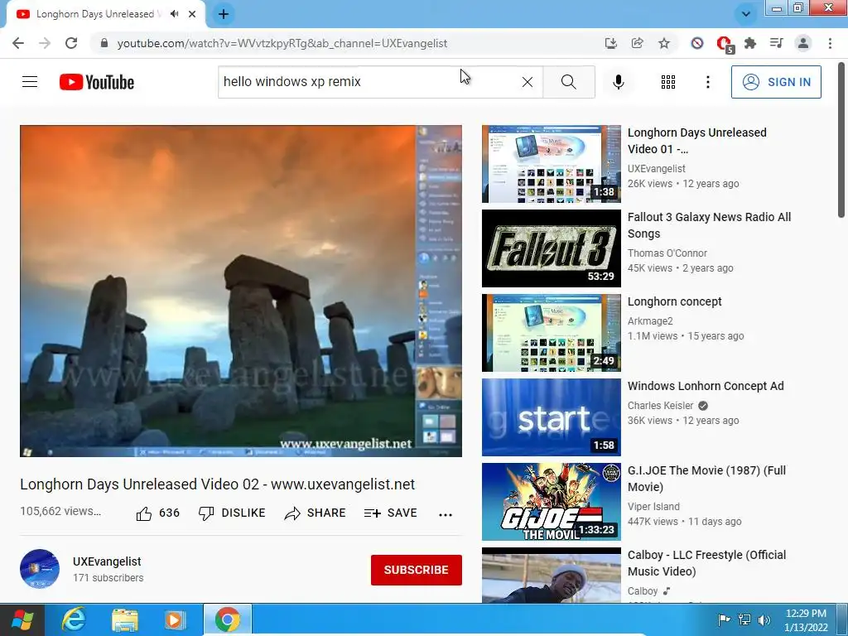Open a new Chrome tab
The image size is (848, 636).
(x=224, y=14)
